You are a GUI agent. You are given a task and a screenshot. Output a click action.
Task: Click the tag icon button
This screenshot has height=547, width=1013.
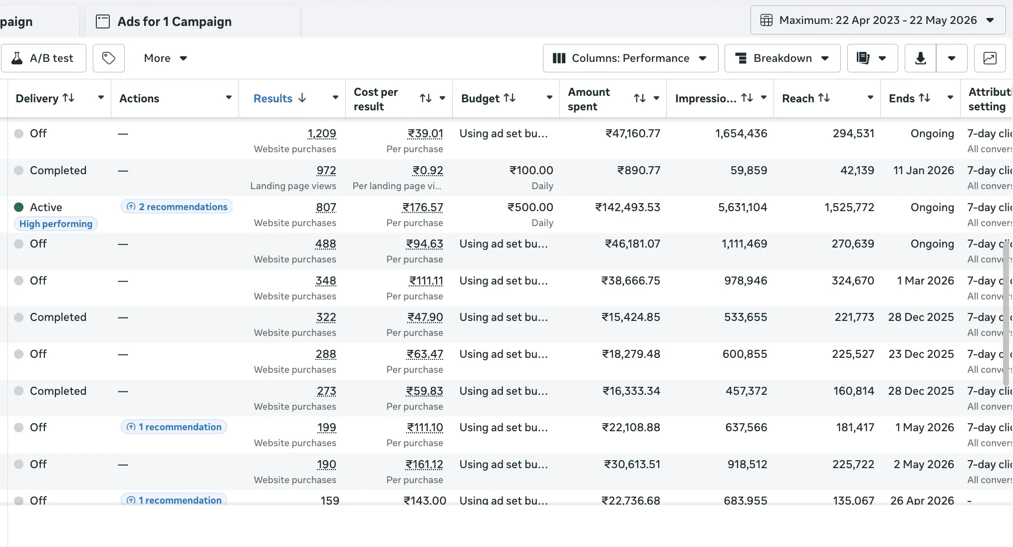[108, 58]
